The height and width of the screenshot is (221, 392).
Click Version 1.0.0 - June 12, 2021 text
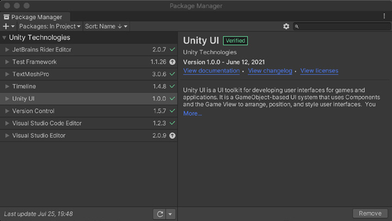[224, 62]
